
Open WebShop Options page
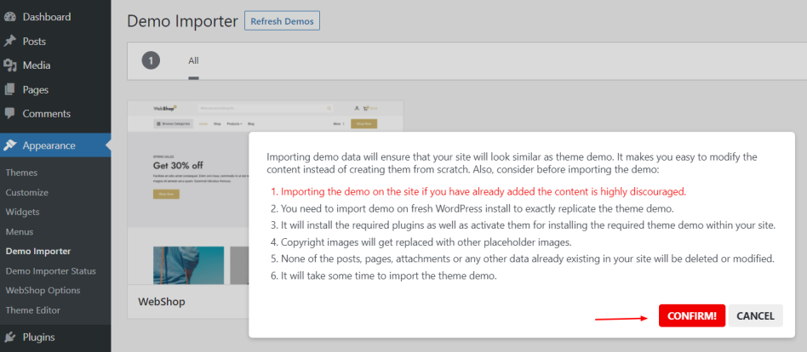43,290
